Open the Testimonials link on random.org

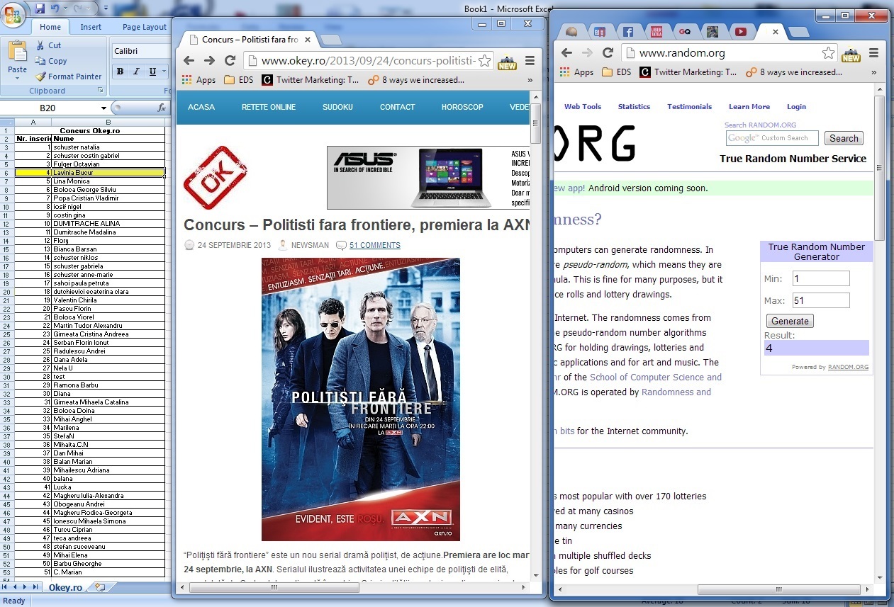pyautogui.click(x=689, y=106)
